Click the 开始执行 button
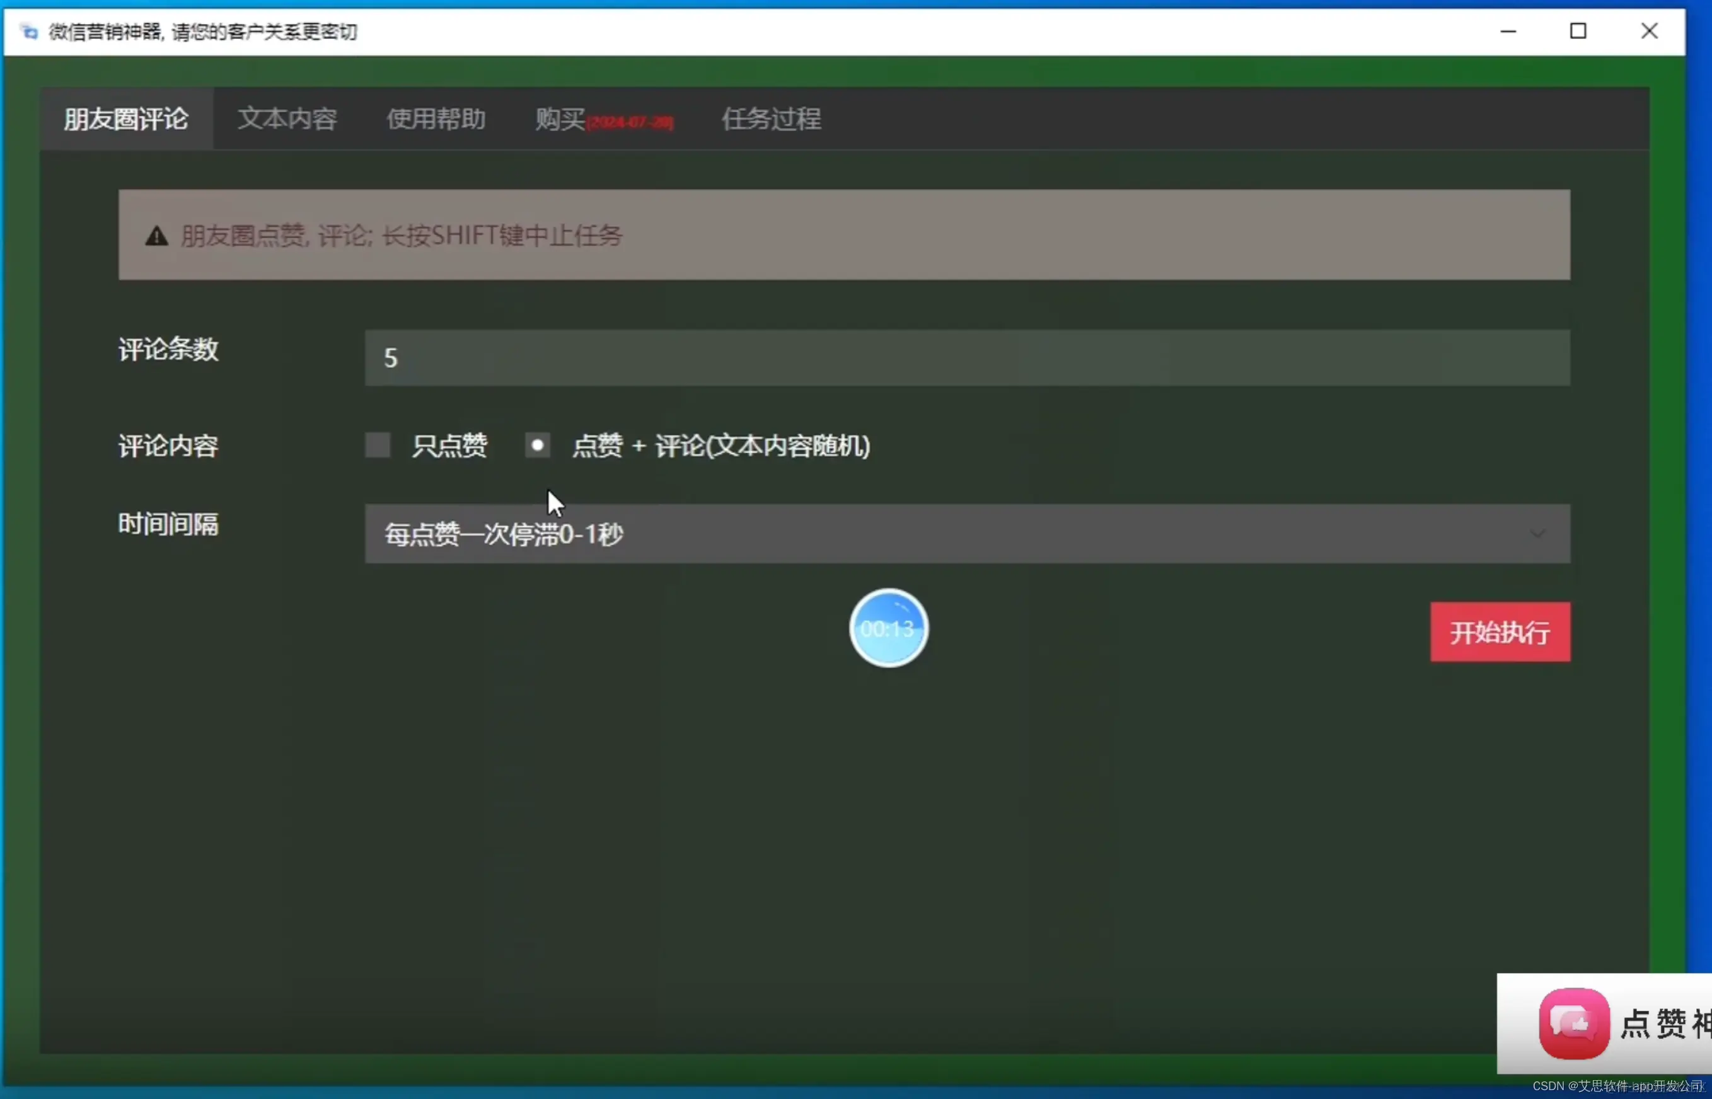The height and width of the screenshot is (1099, 1712). click(x=1500, y=632)
